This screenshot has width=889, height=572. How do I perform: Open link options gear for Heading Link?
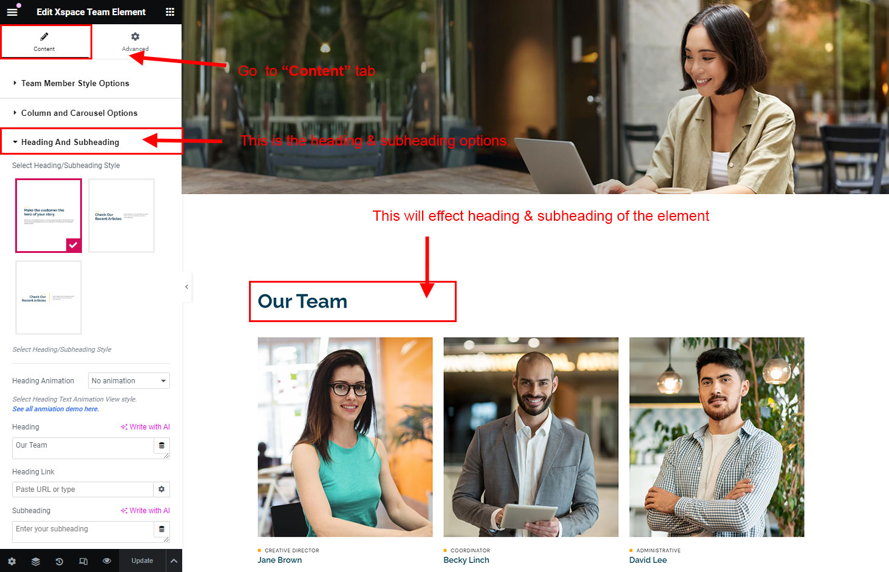click(162, 489)
